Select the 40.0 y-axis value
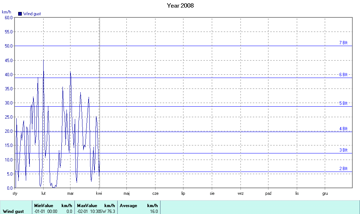 pyautogui.click(x=9, y=75)
